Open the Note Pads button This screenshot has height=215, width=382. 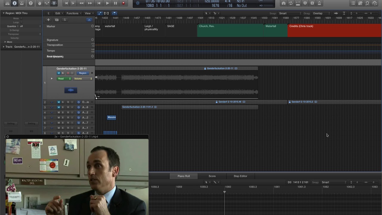click(360, 3)
